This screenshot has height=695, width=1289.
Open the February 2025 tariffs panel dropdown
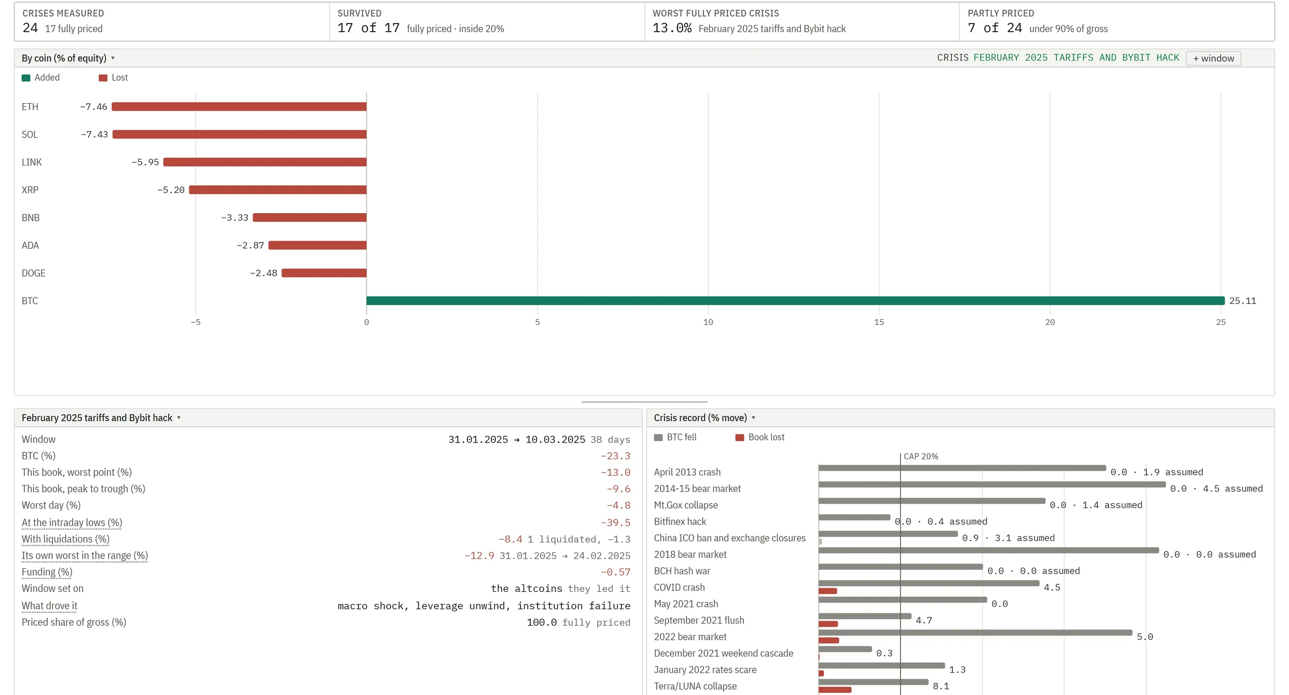[101, 418]
